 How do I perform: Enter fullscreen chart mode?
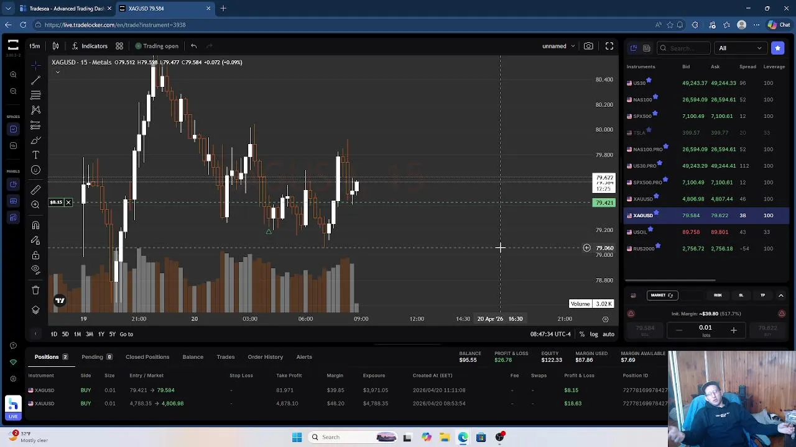pos(609,46)
